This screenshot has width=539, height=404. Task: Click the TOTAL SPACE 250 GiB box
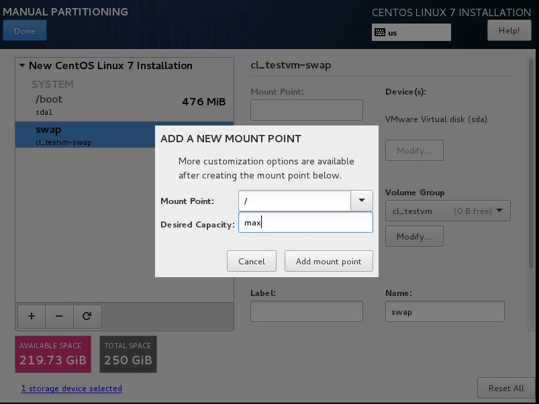(128, 354)
